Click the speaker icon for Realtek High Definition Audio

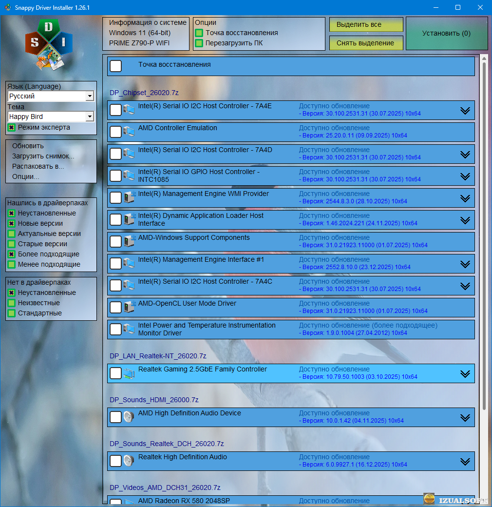click(x=129, y=461)
